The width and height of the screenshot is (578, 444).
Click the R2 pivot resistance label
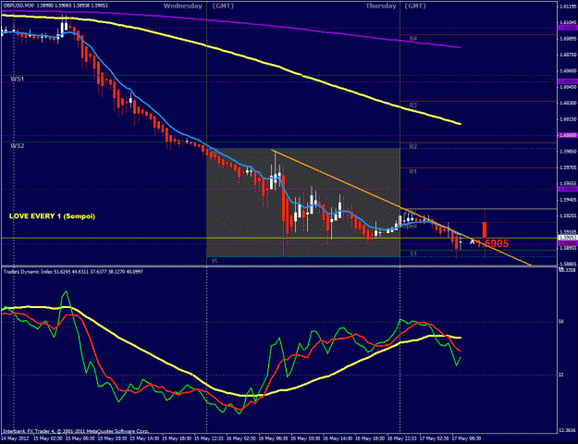[x=413, y=147]
